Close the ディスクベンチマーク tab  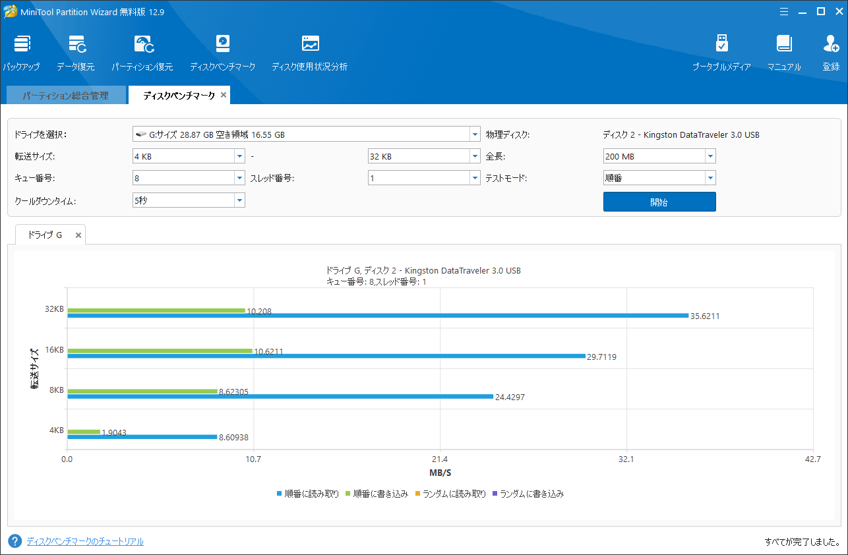[x=224, y=95]
